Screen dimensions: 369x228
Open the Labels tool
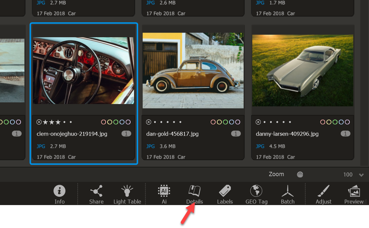point(225,194)
